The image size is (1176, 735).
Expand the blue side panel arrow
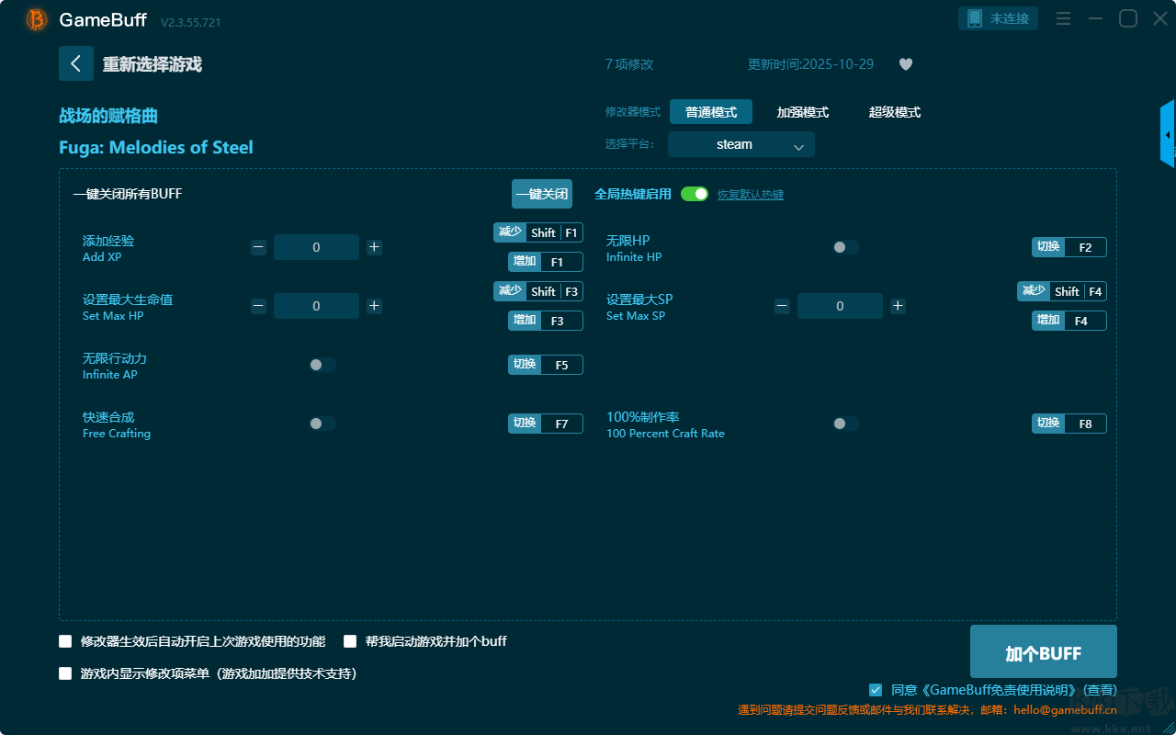(1168, 134)
